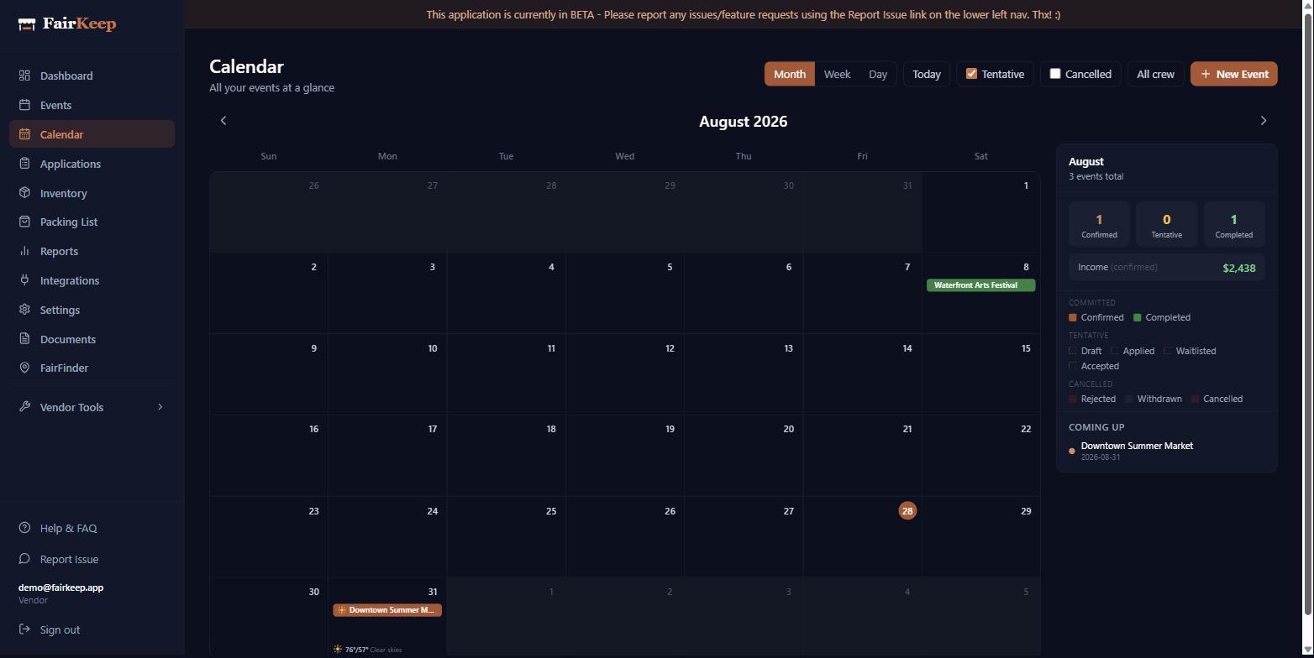
Task: Enable the Cancelled checkbox
Action: pyautogui.click(x=1055, y=74)
